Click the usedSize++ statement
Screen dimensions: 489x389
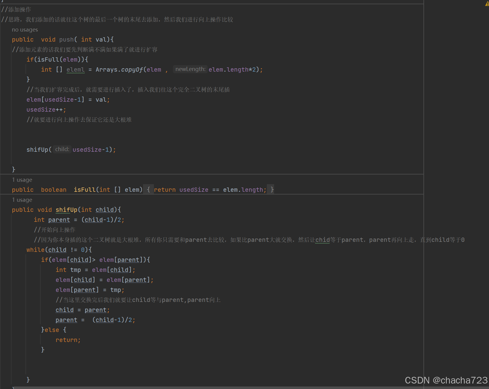pyautogui.click(x=46, y=110)
